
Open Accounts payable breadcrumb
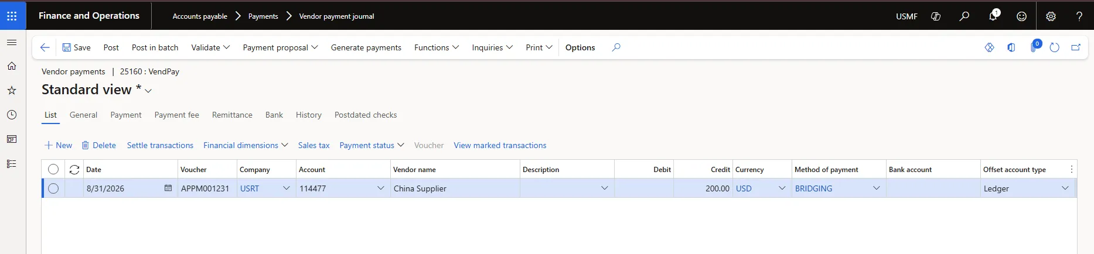click(200, 16)
